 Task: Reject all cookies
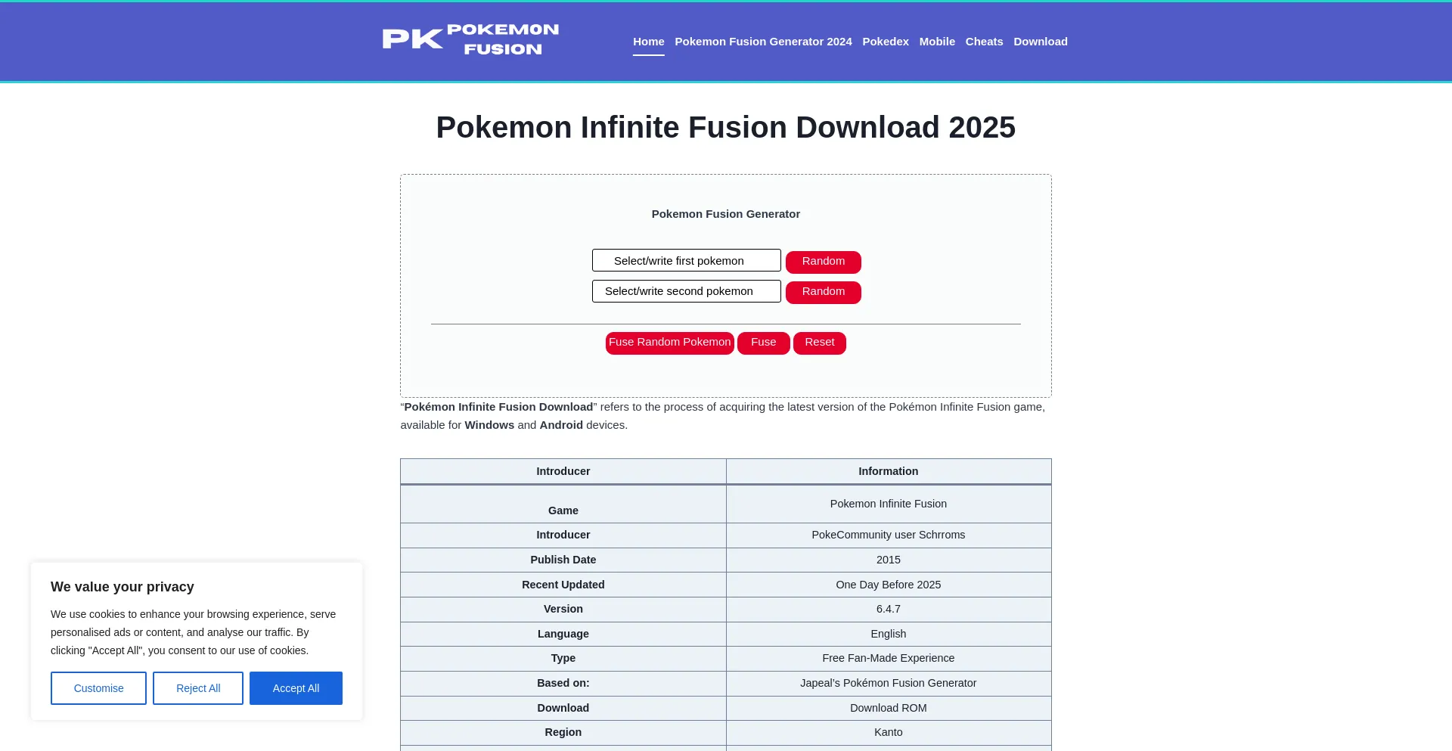click(197, 688)
